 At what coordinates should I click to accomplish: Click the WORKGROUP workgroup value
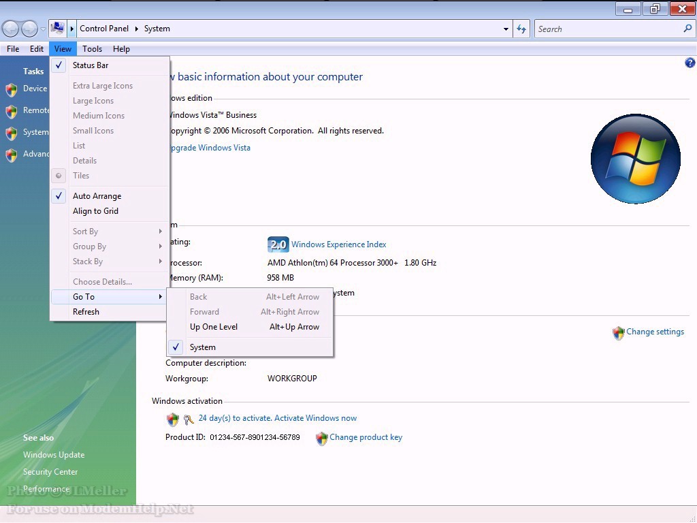pos(292,379)
